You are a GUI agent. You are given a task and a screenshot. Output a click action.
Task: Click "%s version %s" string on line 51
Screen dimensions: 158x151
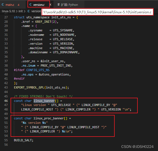pos(34,123)
